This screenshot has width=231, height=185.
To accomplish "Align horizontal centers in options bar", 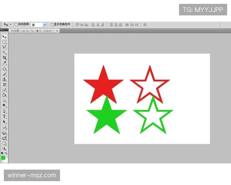I will (x=98, y=25).
